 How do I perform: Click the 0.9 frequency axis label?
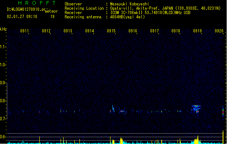click(x=3, y=83)
